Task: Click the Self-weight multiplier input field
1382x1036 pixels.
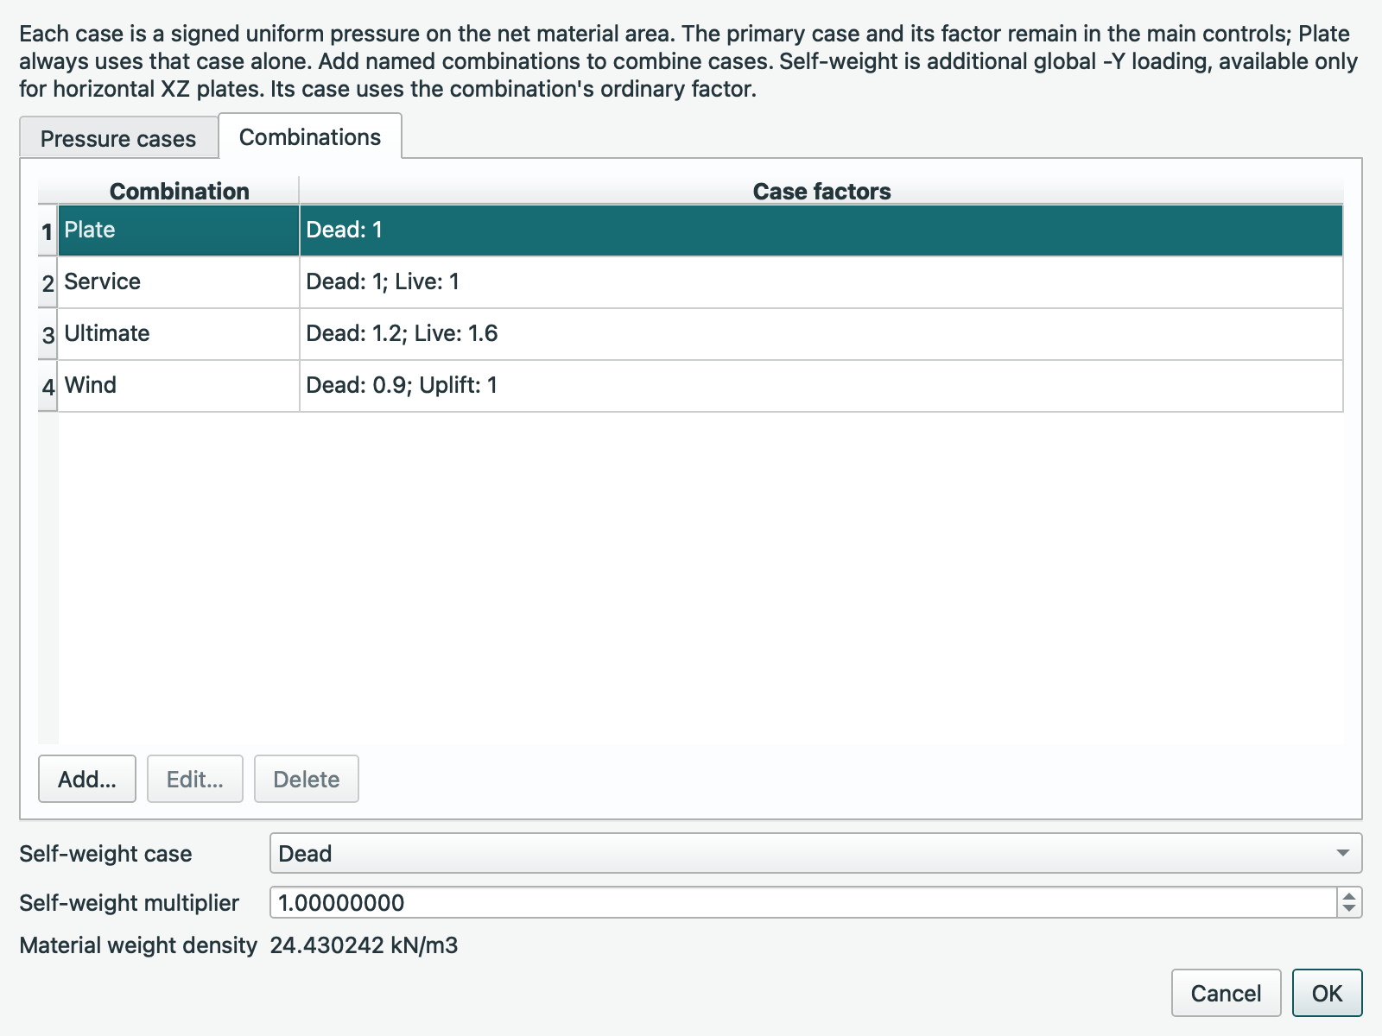Action: tap(804, 902)
